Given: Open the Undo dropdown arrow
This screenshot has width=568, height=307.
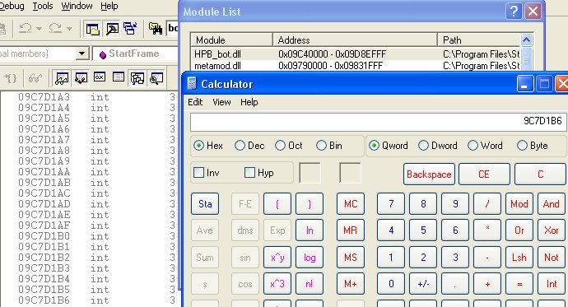Looking at the screenshot, I should pyautogui.click(x=40, y=28).
